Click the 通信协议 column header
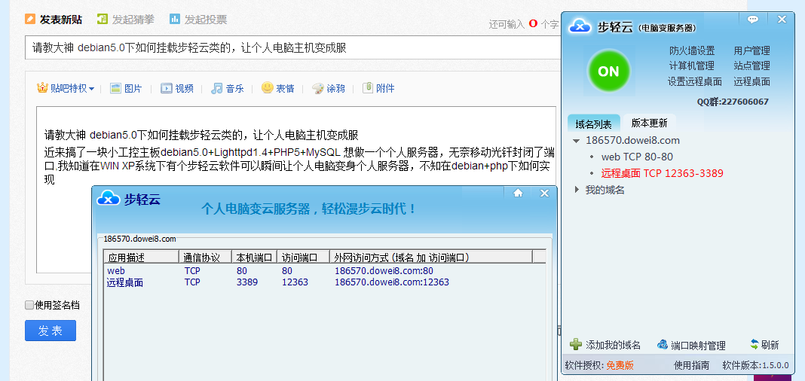 tap(205, 257)
